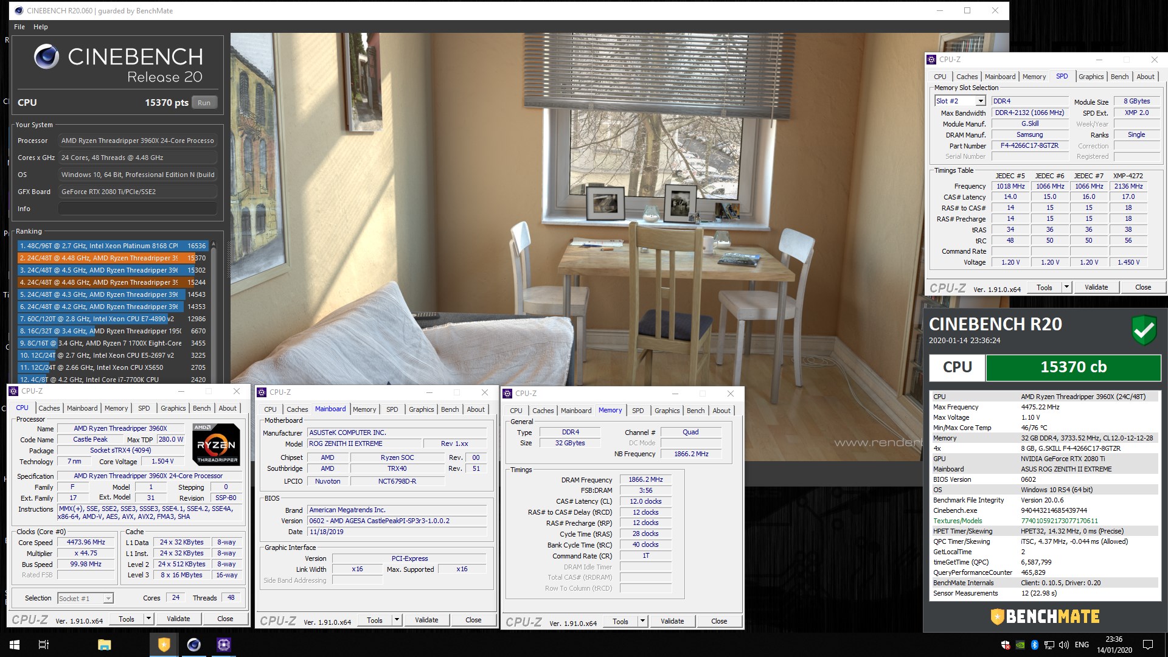Click BIOS version 0602 AGESA text
The width and height of the screenshot is (1168, 657).
coord(397,521)
